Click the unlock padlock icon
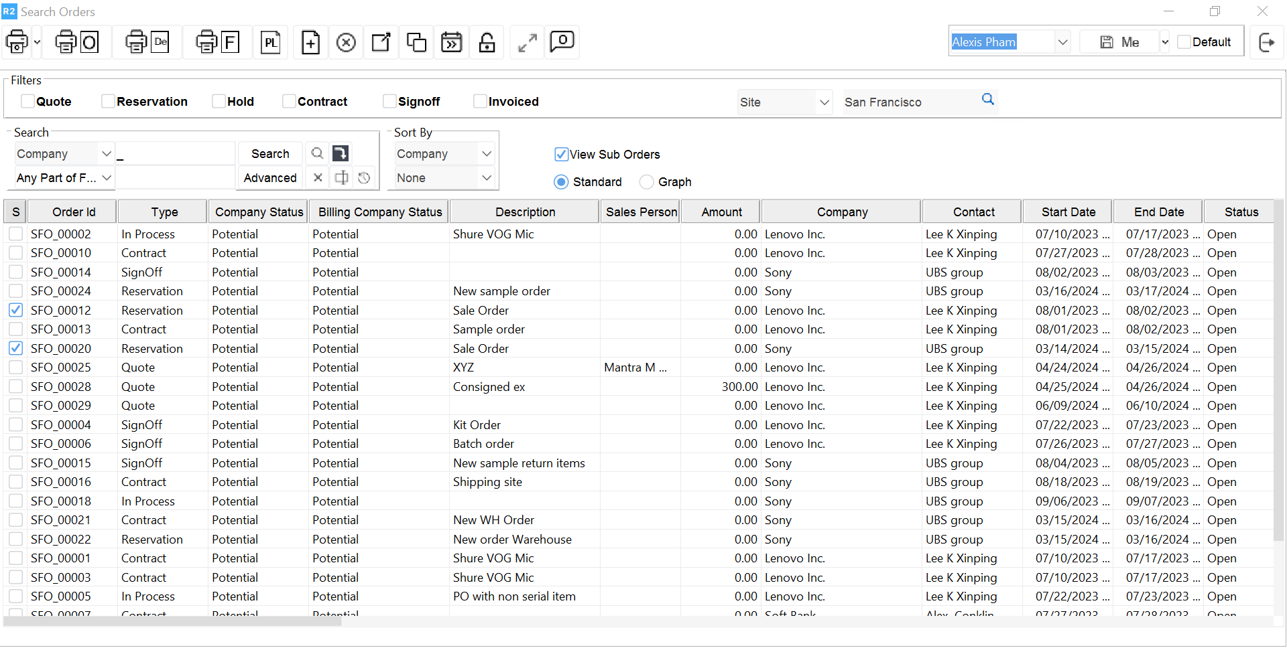Screen dimensions: 1287x648 coord(487,43)
